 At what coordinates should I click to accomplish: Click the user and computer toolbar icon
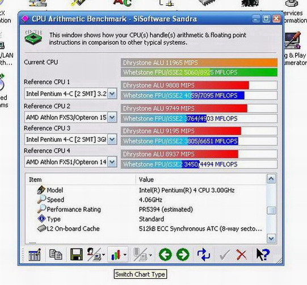pos(94,254)
